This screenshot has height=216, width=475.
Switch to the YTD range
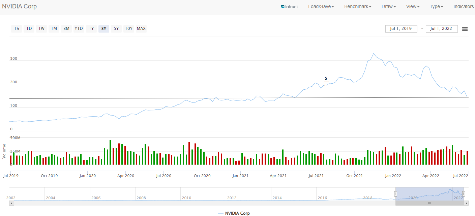(x=79, y=29)
